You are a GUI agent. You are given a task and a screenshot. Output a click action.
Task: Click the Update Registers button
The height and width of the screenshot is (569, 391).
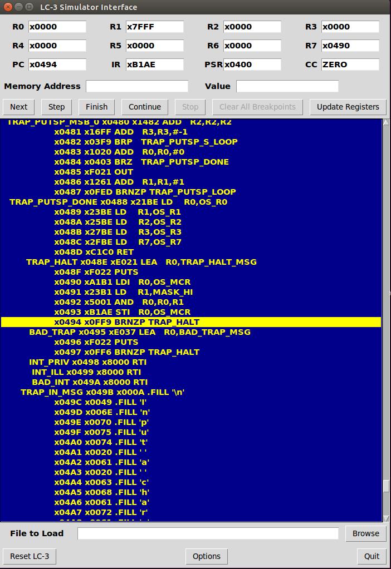[x=348, y=107]
